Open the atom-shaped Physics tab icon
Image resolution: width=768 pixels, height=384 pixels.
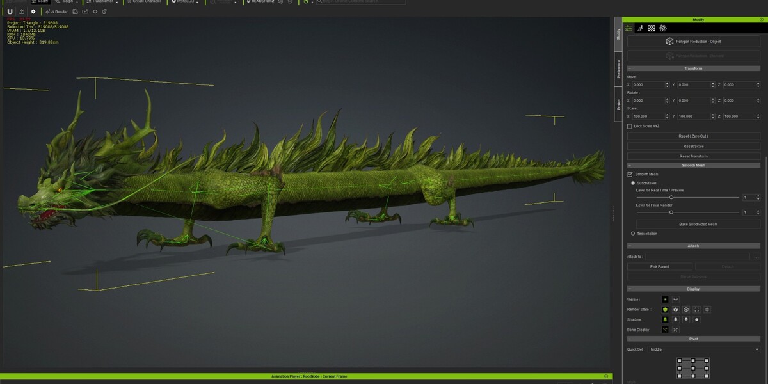click(663, 28)
